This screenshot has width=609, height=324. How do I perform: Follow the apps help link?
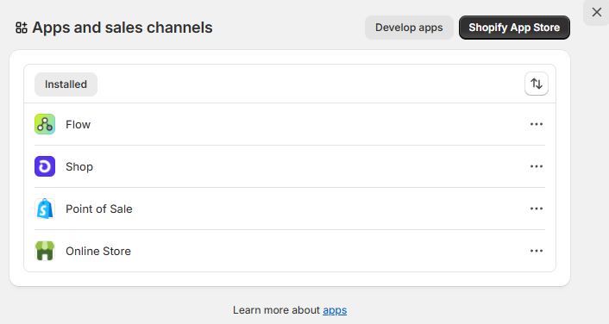(x=335, y=310)
